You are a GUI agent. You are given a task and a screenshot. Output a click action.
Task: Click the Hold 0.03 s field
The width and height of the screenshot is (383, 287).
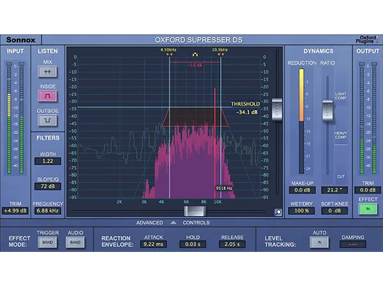(193, 244)
